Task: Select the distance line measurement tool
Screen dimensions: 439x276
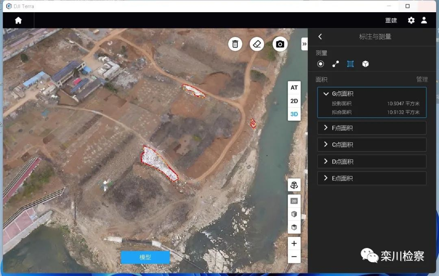Action: [x=335, y=64]
